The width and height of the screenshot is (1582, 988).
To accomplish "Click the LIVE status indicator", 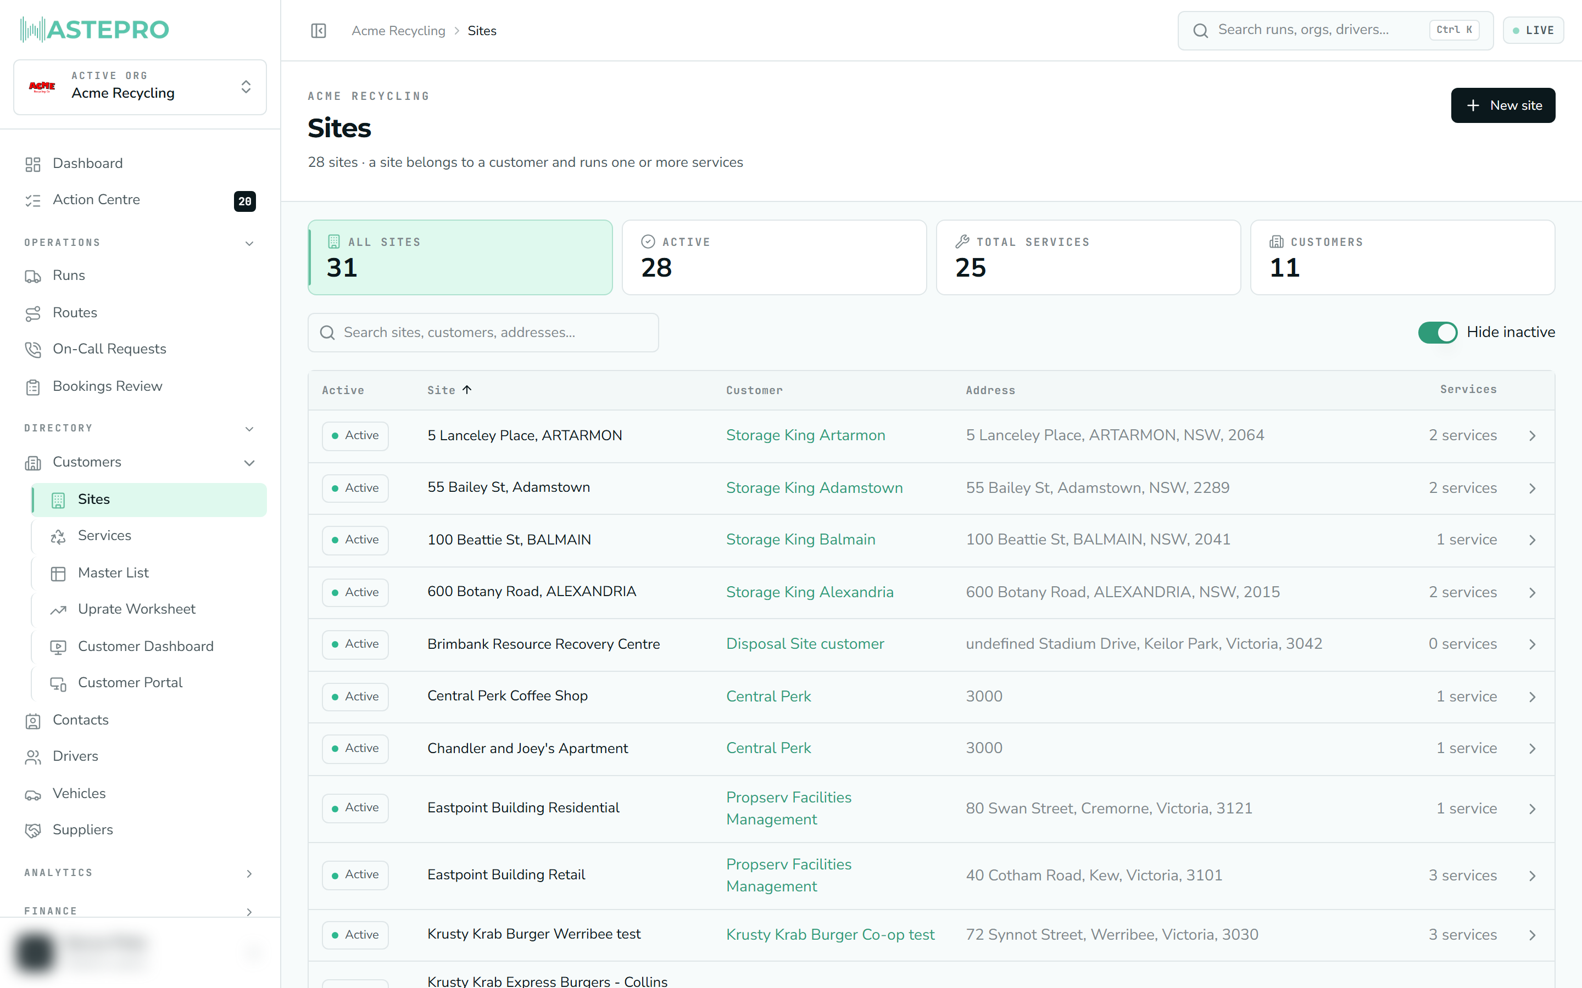I will click(x=1533, y=30).
